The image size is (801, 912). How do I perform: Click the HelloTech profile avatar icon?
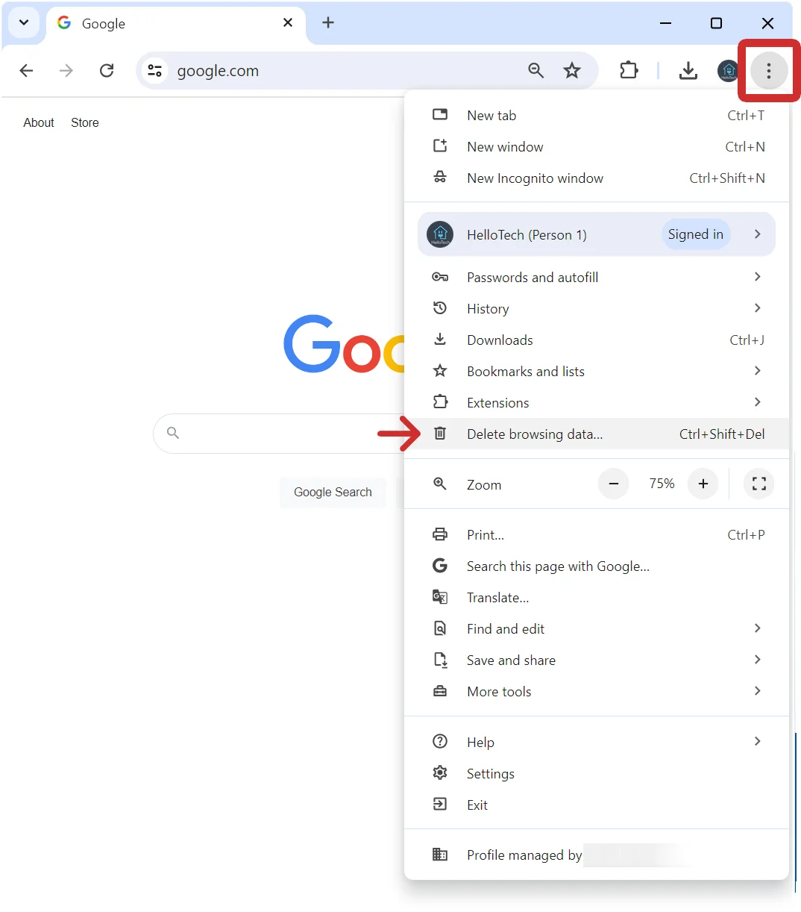click(x=728, y=71)
